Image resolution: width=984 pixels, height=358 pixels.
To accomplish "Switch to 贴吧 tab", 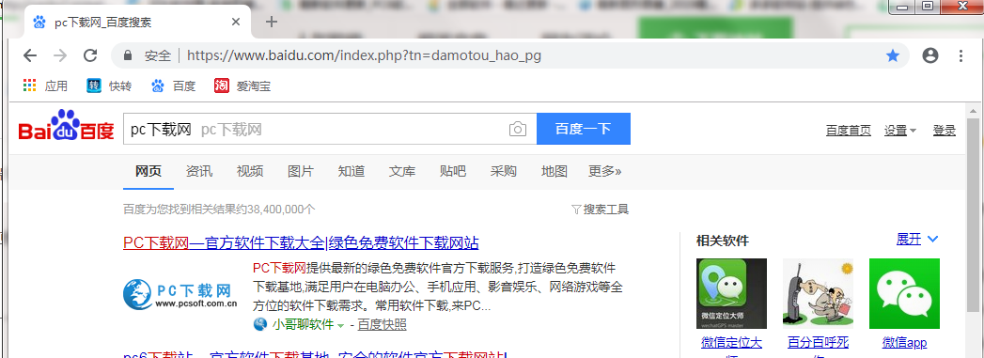I will click(453, 171).
